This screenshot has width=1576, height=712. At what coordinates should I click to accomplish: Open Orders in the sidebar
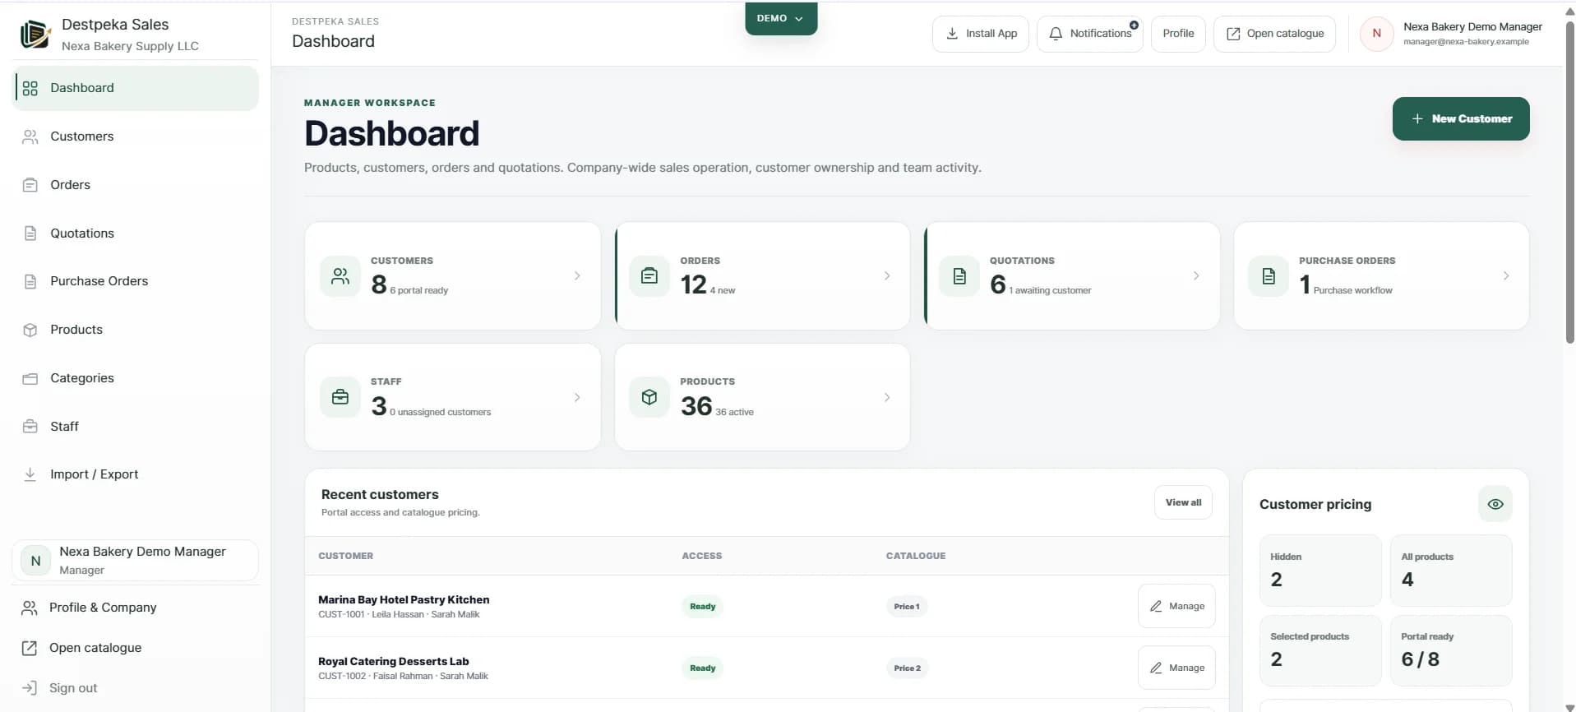point(136,185)
